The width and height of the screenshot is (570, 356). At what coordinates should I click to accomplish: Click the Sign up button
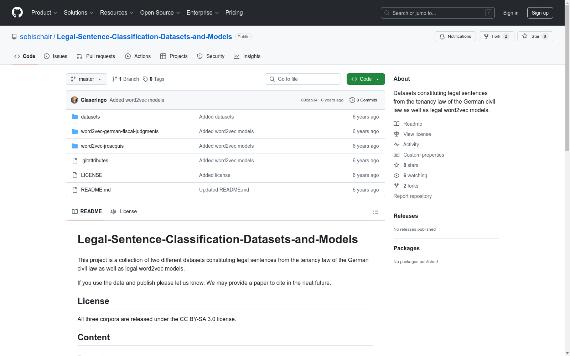540,13
